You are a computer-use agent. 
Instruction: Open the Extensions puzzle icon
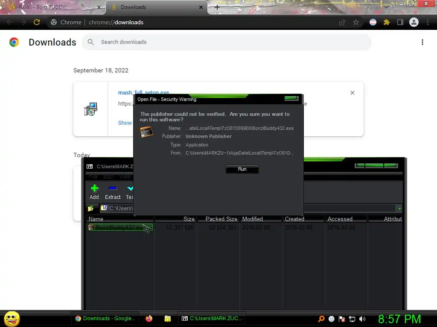386,22
